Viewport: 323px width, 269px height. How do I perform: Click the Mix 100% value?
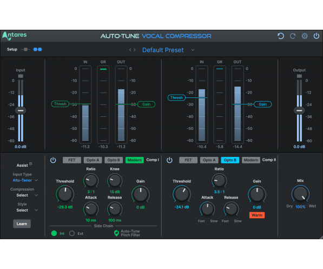pyautogui.click(x=300, y=207)
